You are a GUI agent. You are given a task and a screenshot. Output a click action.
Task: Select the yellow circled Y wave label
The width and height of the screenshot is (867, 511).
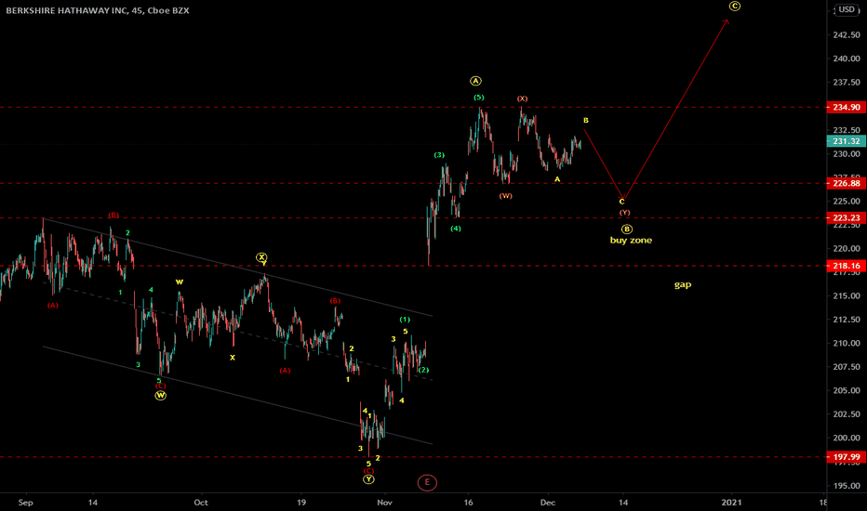pyautogui.click(x=368, y=479)
